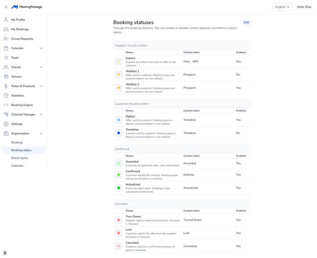This screenshot has width=317, height=258.
Task: Click the Edit button
Action: point(246,22)
